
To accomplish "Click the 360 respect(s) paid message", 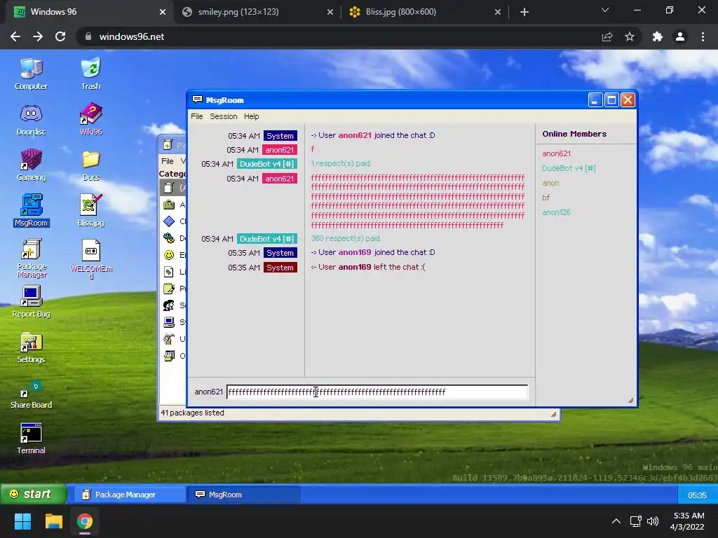I will (x=346, y=238).
